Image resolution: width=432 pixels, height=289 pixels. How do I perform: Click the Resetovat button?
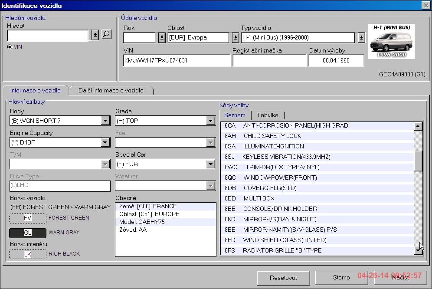tap(283, 278)
